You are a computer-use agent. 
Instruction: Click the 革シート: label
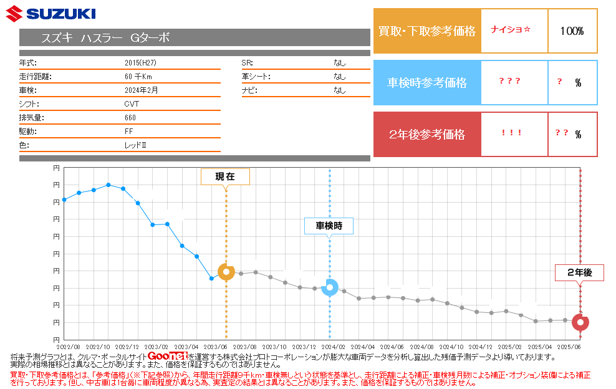[x=256, y=77]
